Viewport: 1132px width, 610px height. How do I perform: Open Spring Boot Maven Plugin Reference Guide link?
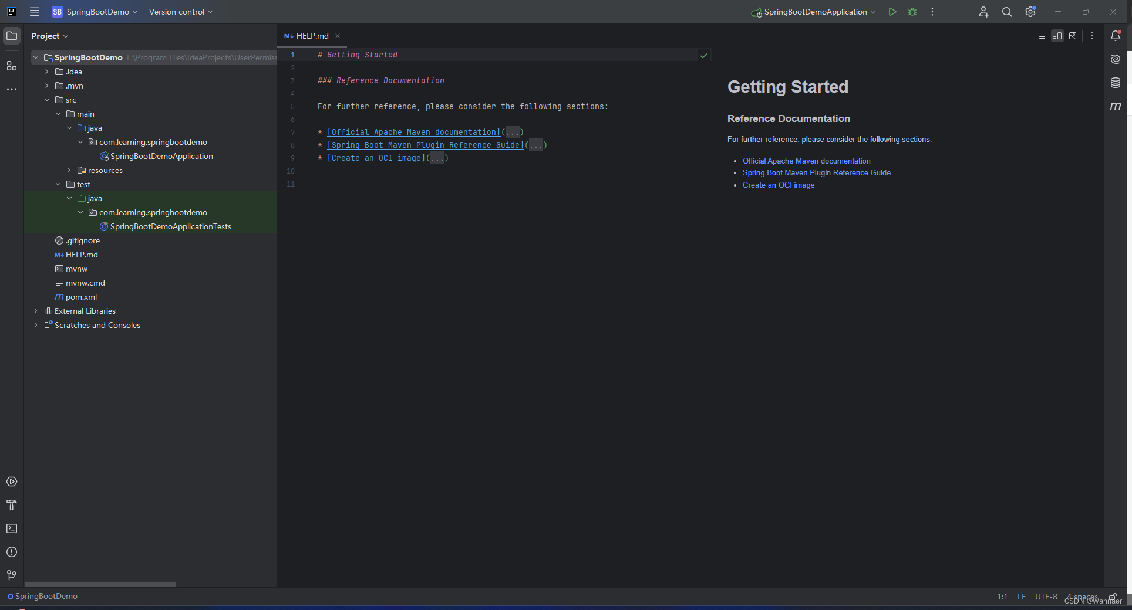point(816,172)
